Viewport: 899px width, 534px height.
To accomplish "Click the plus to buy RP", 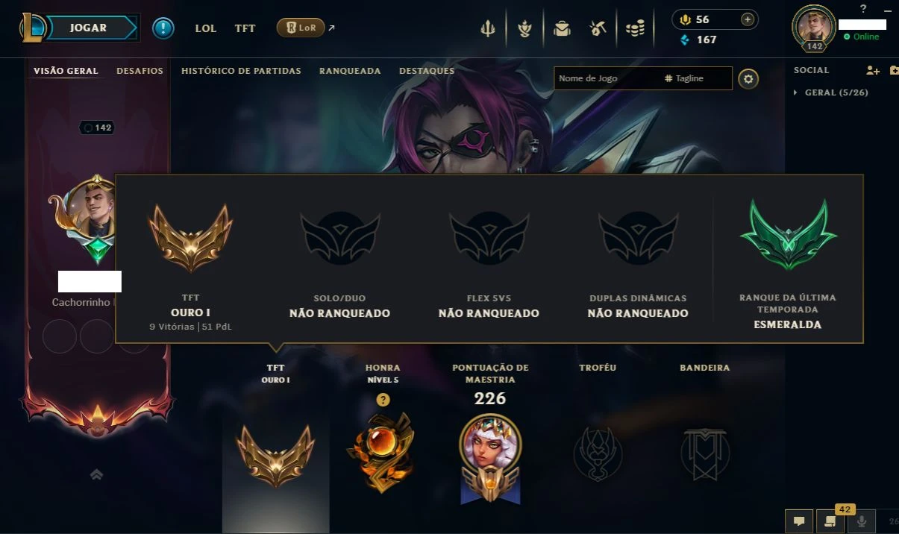I will tap(748, 19).
